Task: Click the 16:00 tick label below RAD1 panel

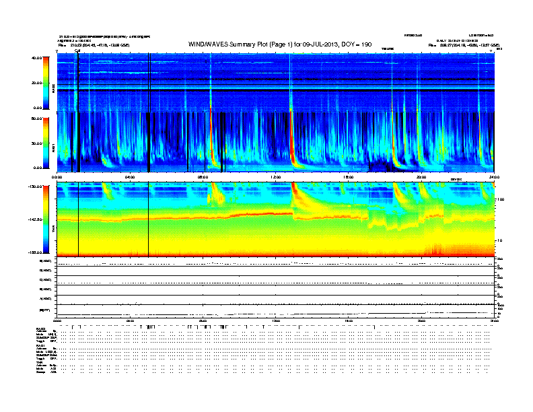Action: (x=349, y=177)
